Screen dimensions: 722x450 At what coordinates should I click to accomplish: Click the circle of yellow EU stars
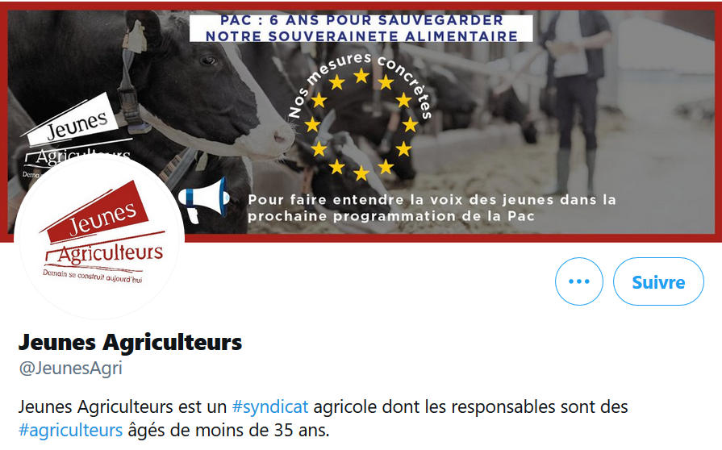[x=361, y=124]
